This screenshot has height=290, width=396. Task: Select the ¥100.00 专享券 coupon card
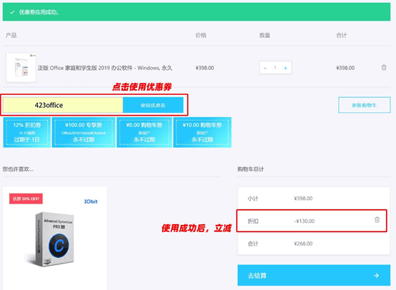point(84,132)
